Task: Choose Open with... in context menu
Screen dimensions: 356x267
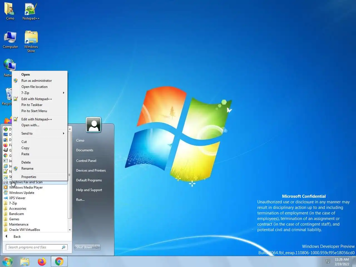Action: [40, 125]
